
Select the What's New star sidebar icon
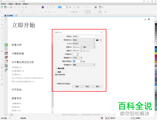(6, 53)
